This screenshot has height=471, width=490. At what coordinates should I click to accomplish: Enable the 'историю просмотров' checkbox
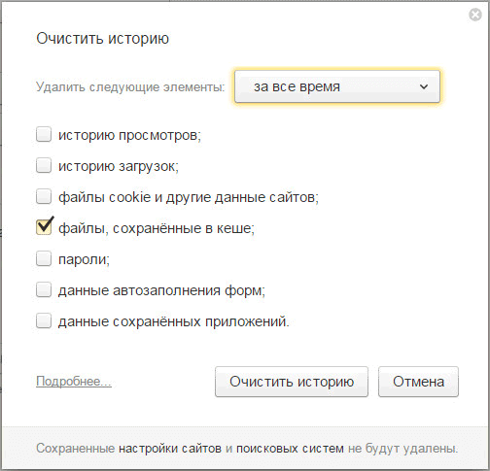coord(44,134)
